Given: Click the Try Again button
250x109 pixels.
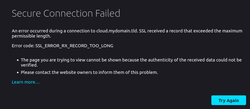Looking at the screenshot, I should pos(229,100).
